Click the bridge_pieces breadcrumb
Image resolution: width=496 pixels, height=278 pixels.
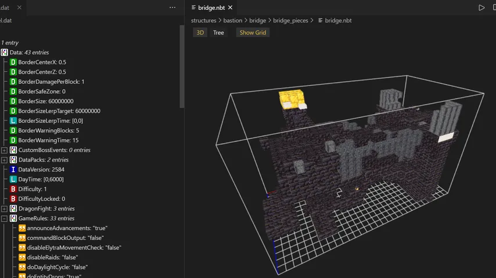coord(290,20)
